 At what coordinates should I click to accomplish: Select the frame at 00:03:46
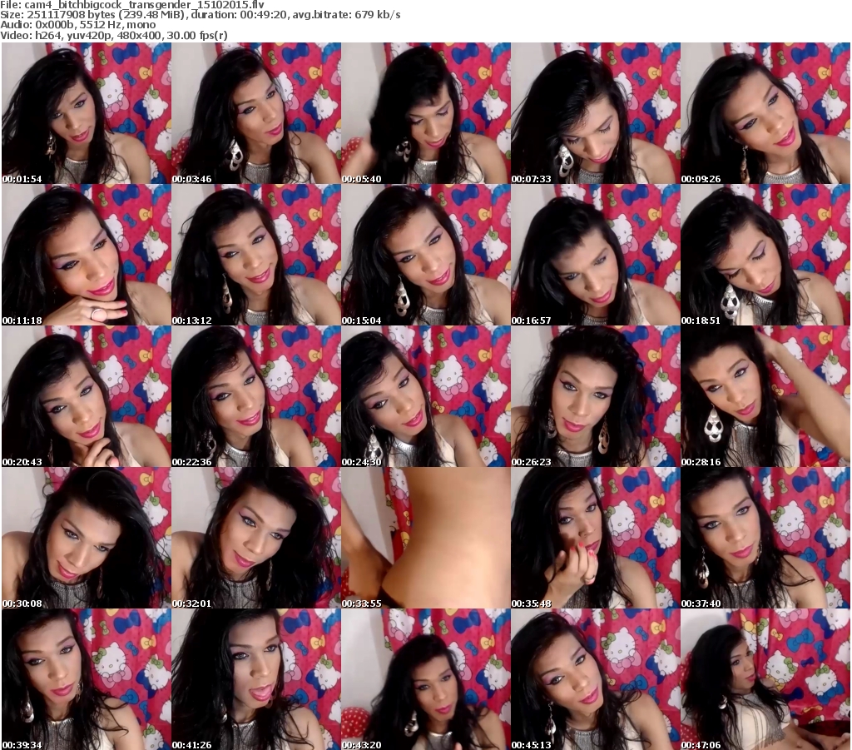256,113
